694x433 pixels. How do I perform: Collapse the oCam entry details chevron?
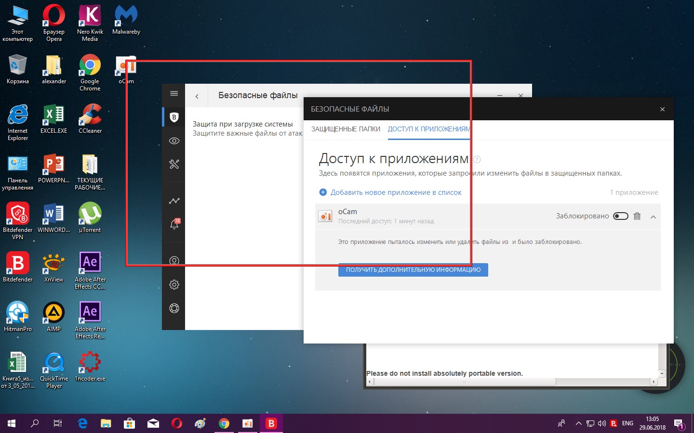click(653, 217)
